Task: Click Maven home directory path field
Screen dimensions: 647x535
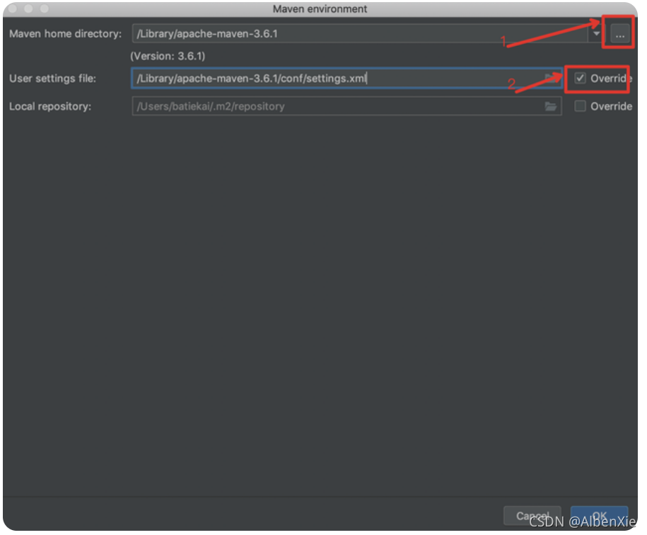Action: (359, 33)
